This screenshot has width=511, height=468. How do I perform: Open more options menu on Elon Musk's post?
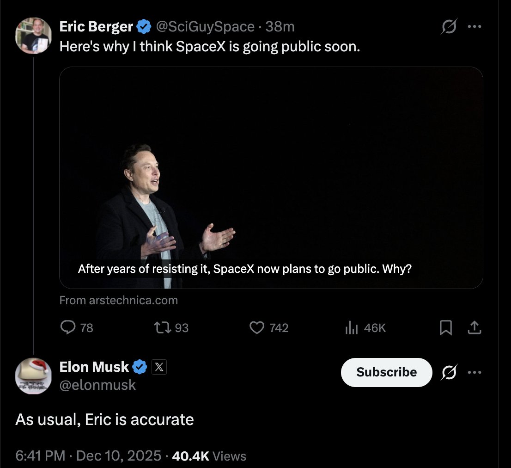474,372
